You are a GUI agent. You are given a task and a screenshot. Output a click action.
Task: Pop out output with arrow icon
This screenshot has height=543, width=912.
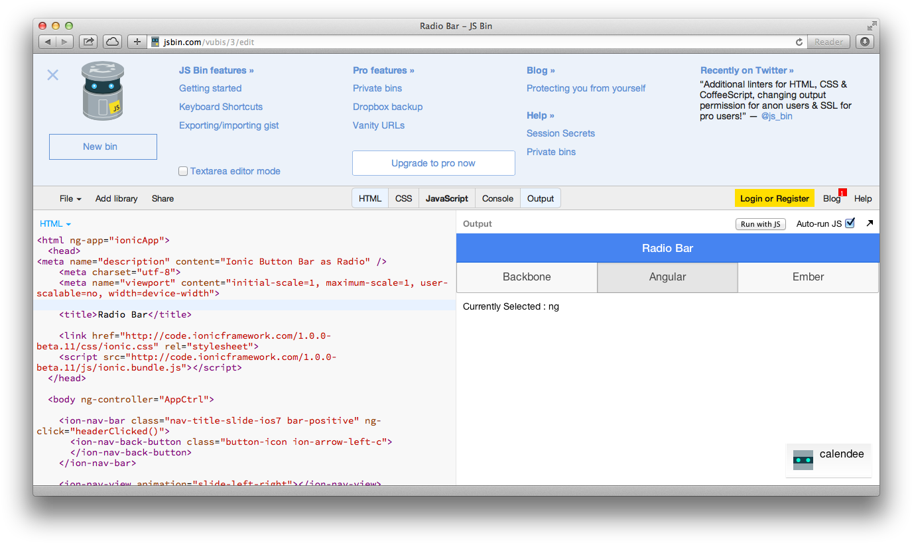[x=870, y=223]
